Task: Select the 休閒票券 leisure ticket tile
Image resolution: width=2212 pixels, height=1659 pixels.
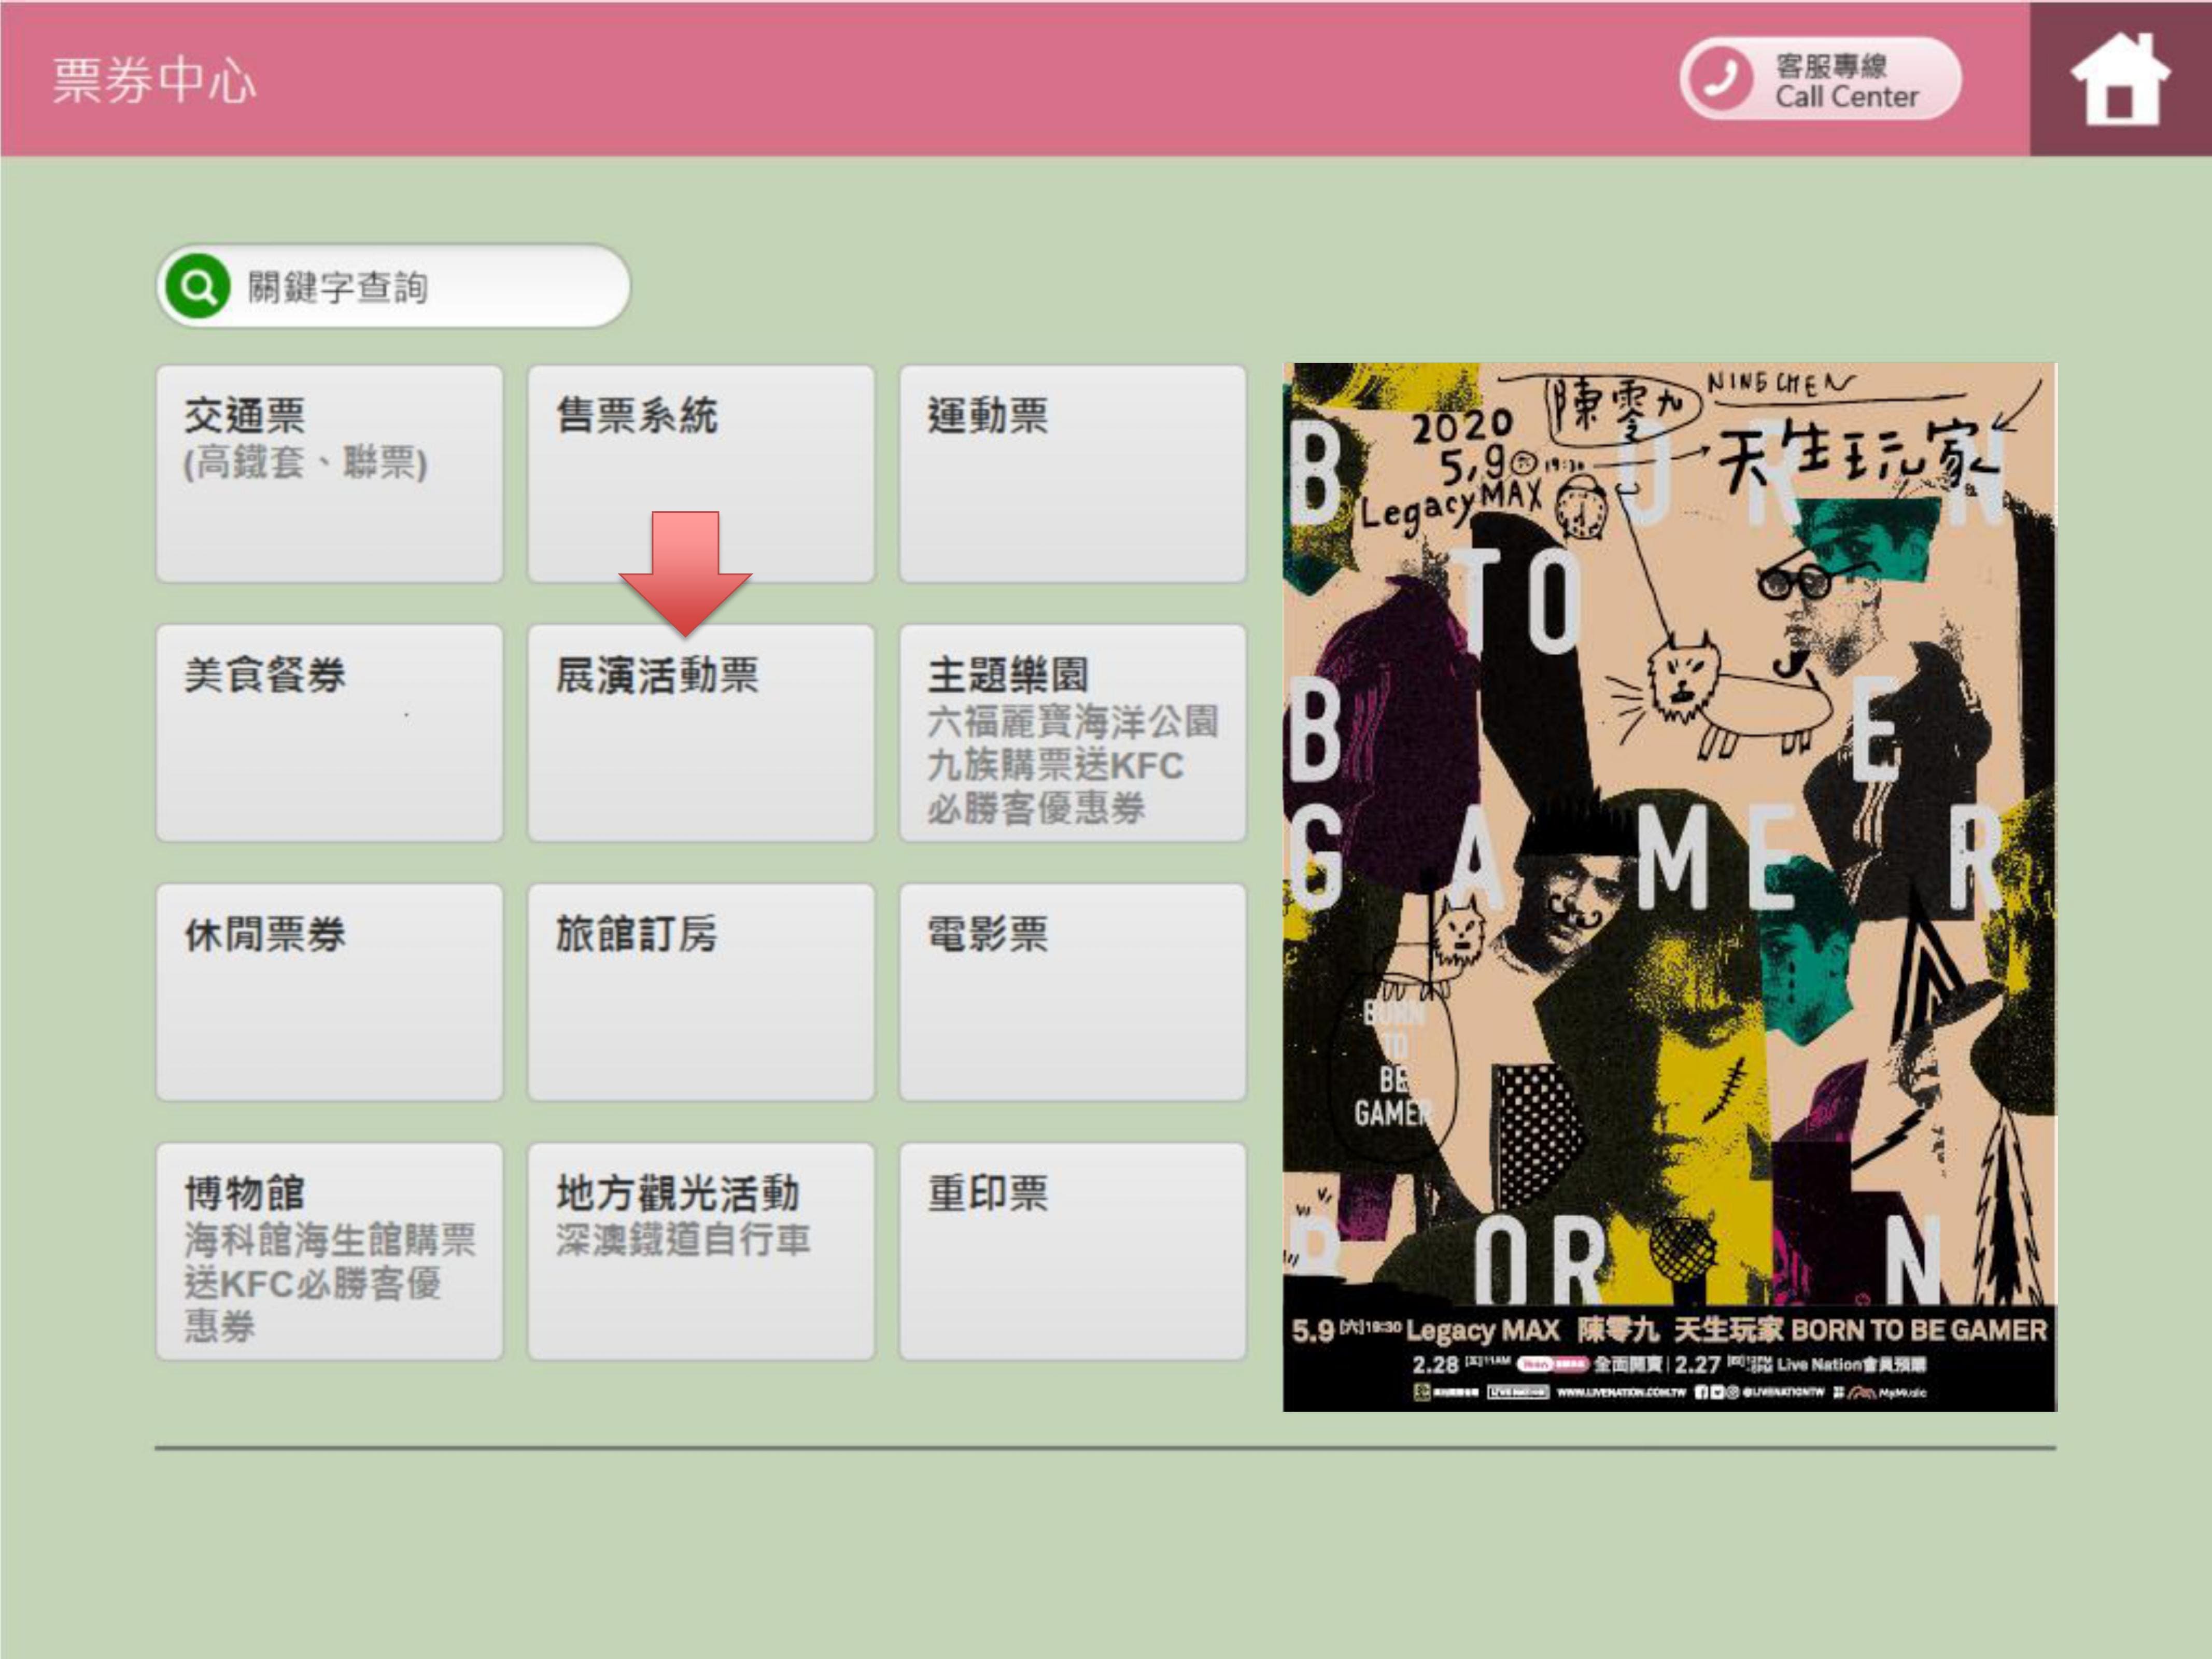Action: (x=329, y=992)
